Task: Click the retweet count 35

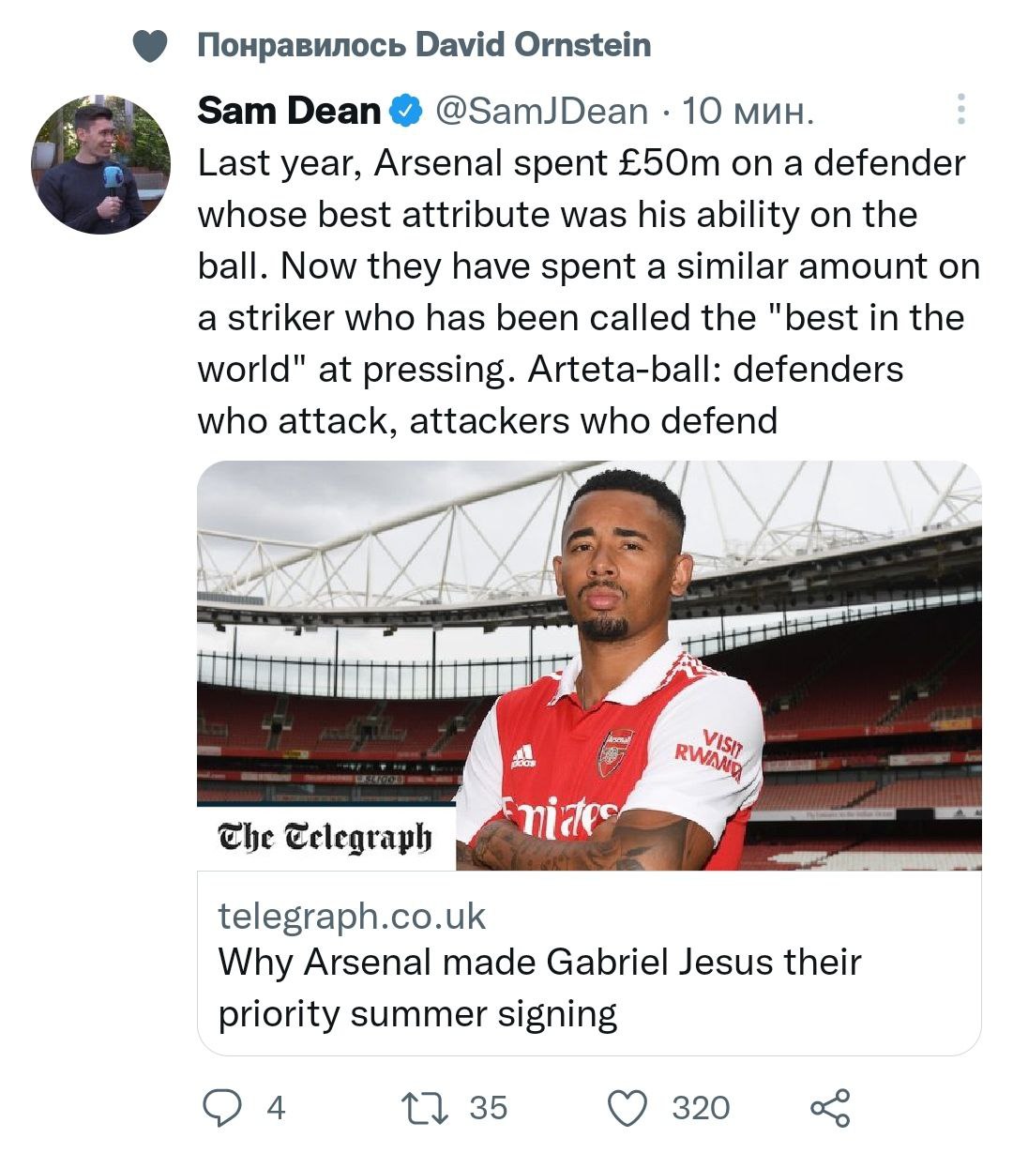Action: 488,1108
